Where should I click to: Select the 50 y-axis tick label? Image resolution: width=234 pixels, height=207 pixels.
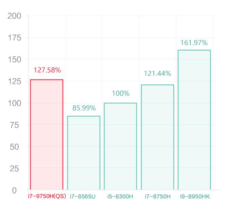16,147
